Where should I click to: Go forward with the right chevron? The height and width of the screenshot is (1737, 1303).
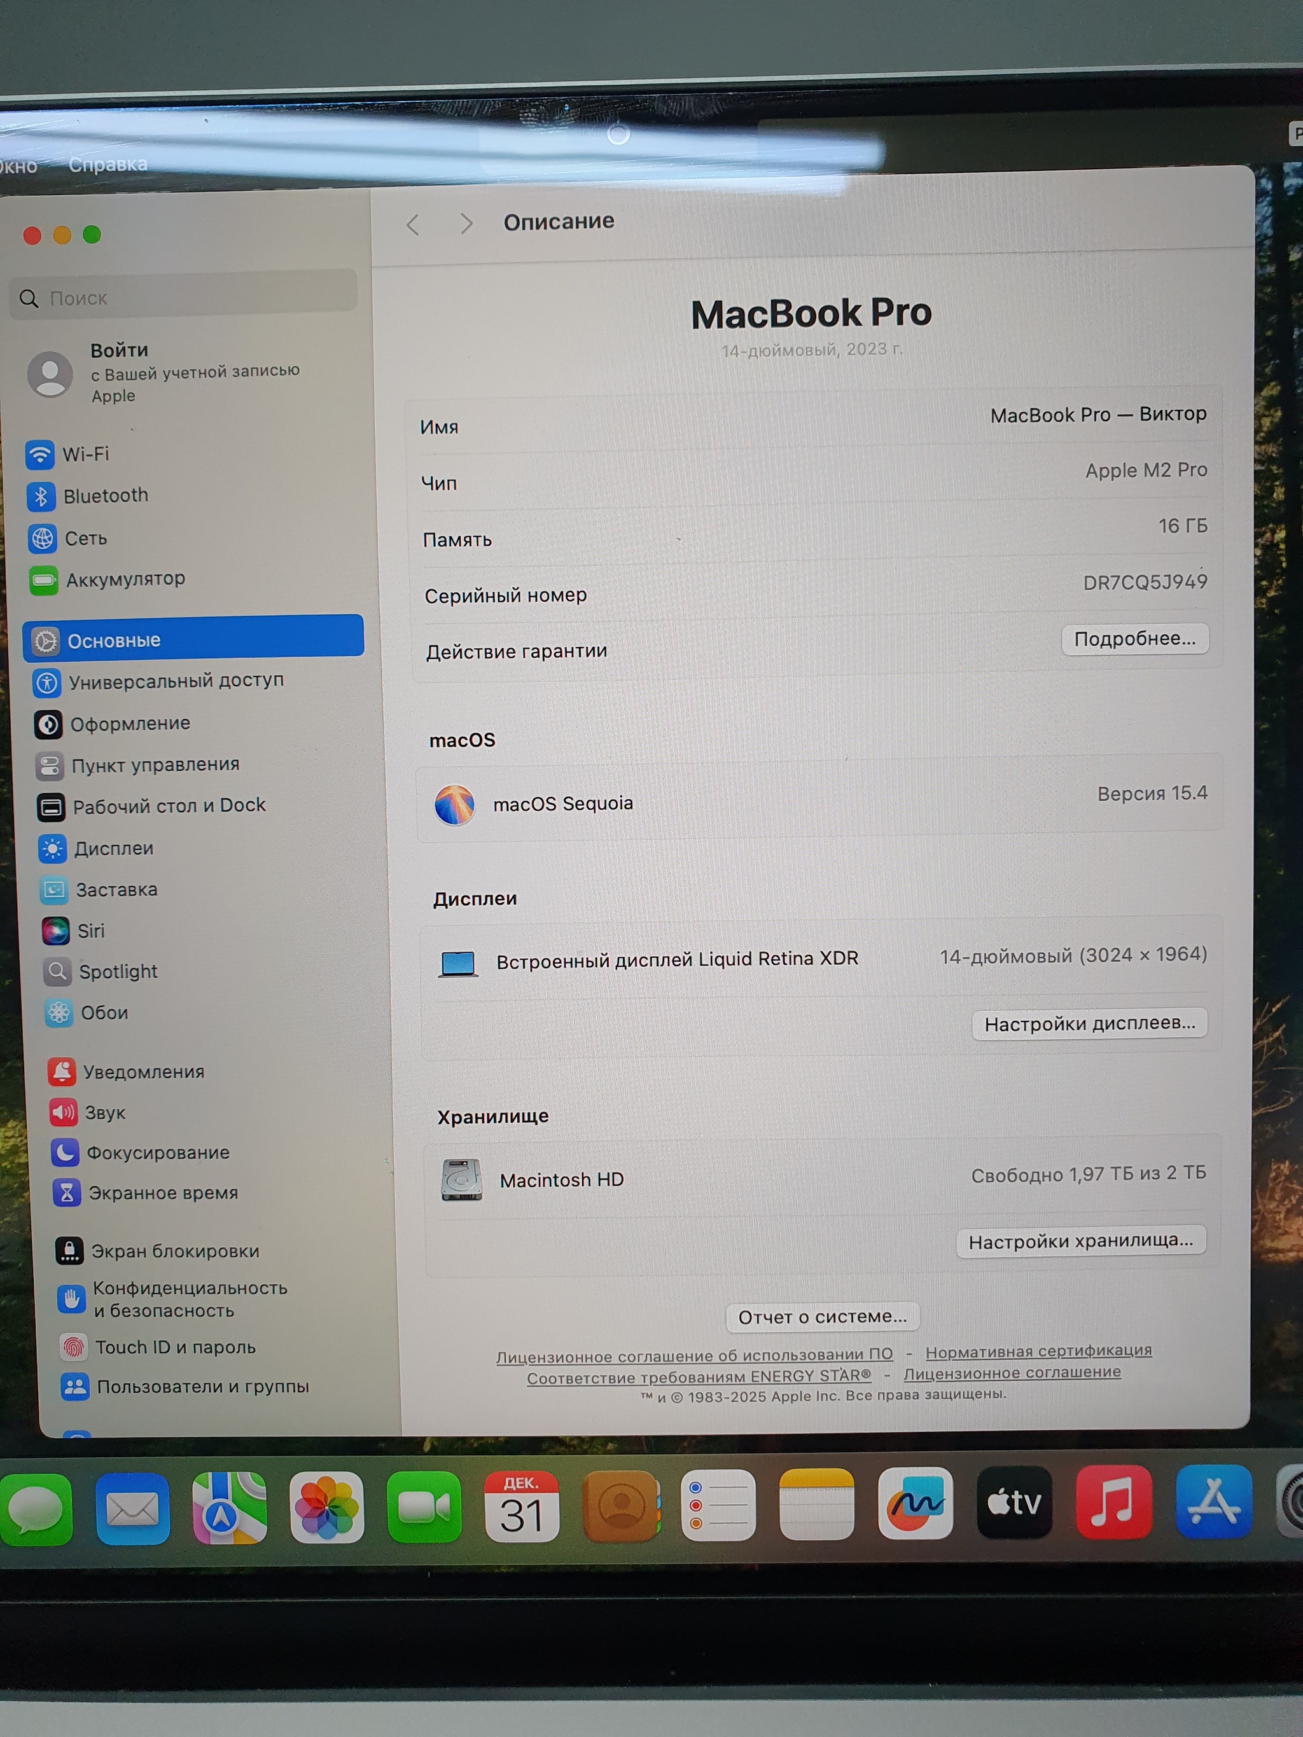466,224
